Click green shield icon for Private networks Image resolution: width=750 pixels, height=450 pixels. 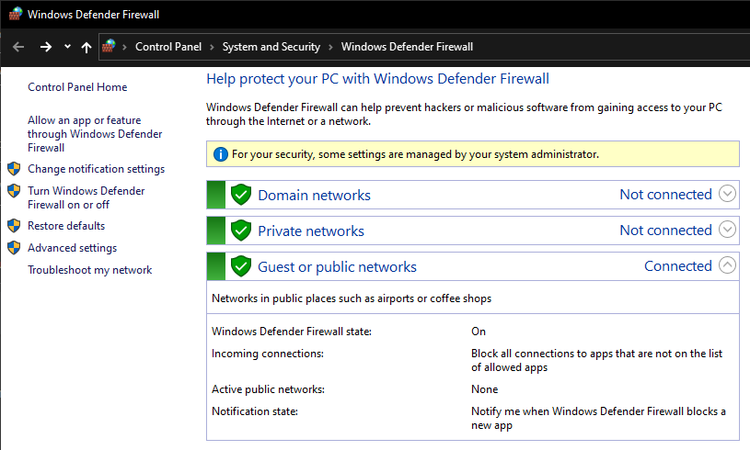(x=241, y=230)
